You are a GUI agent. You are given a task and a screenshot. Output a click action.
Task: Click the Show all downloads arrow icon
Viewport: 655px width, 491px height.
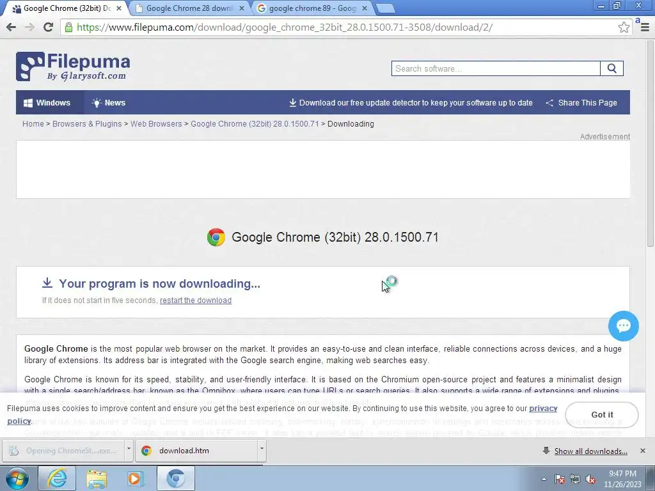click(x=546, y=451)
